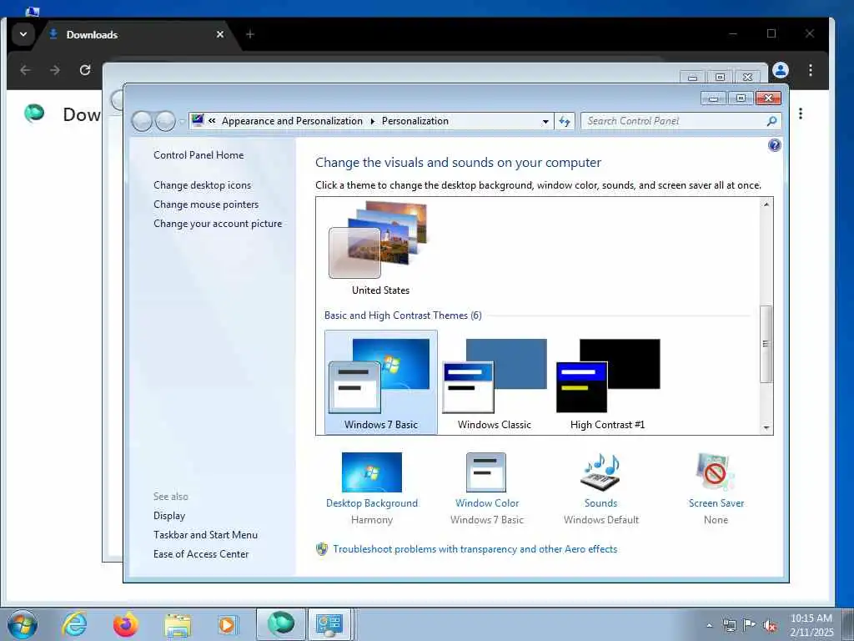The height and width of the screenshot is (641, 854).
Task: Launch Internet Explorer from the taskbar
Action: coord(74,624)
